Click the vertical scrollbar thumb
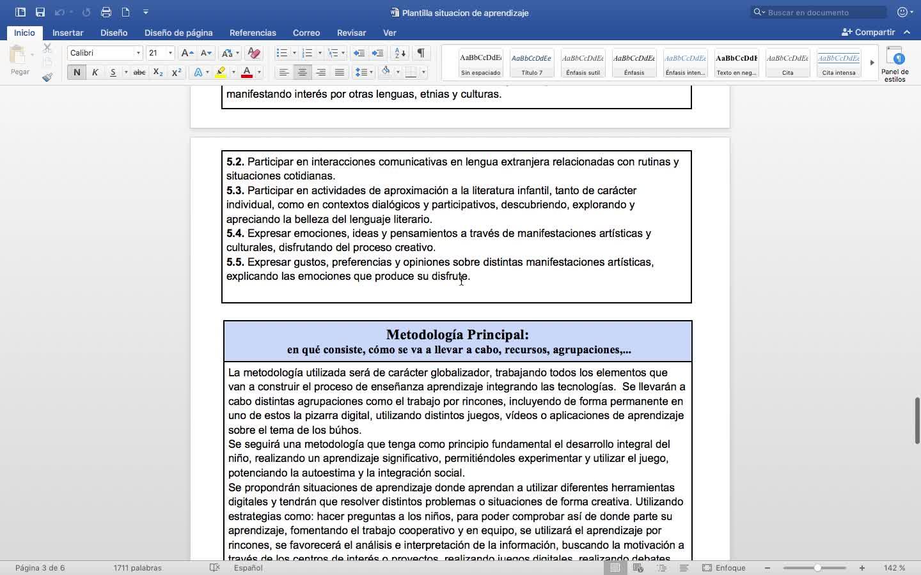 [917, 420]
